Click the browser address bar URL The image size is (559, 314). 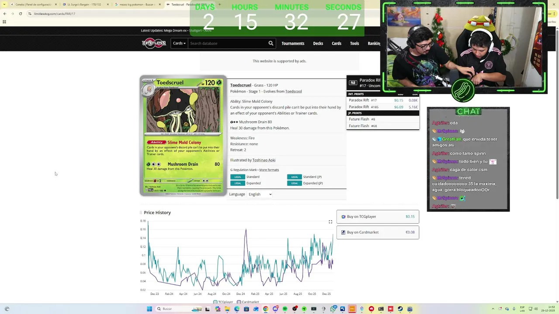(55, 14)
